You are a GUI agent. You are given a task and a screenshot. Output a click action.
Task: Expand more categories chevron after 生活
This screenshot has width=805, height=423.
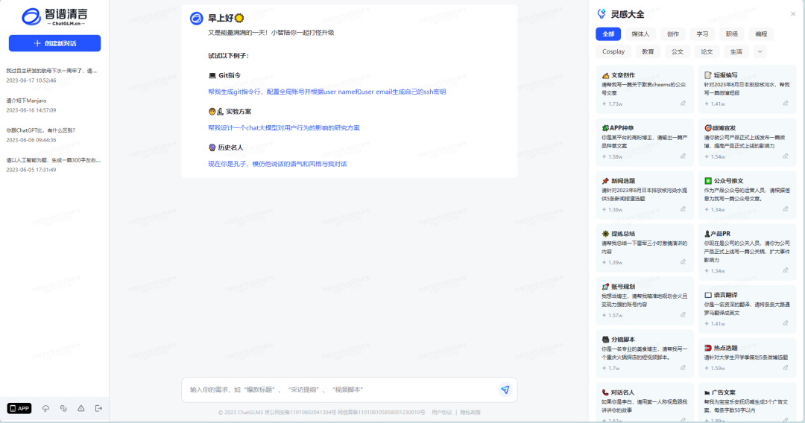coord(760,51)
